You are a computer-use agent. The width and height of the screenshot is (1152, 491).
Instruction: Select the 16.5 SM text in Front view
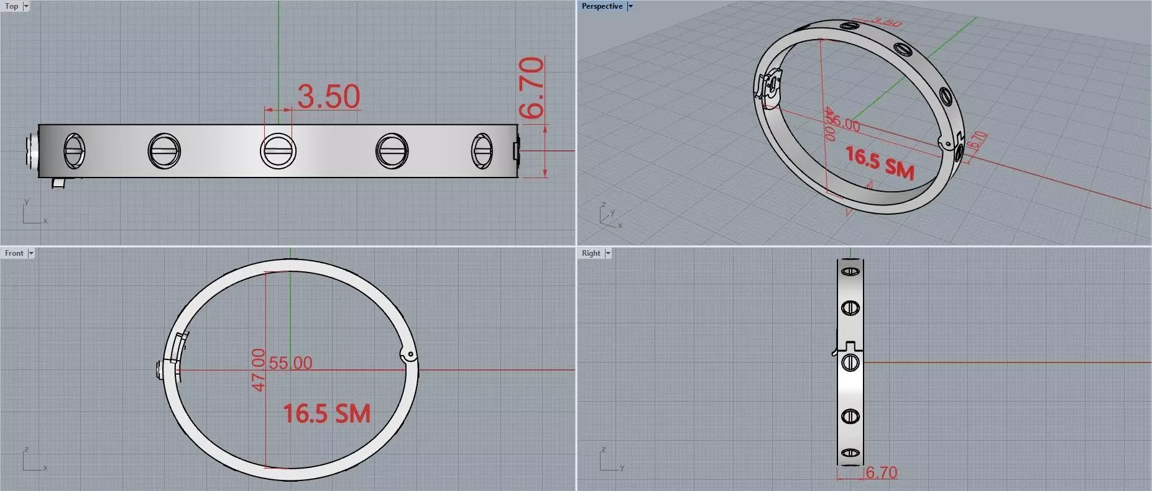tap(327, 413)
